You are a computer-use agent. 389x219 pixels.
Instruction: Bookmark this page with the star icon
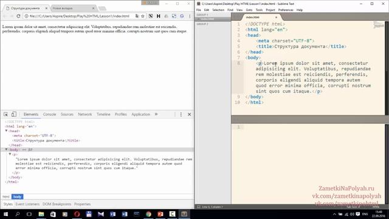[143, 16]
